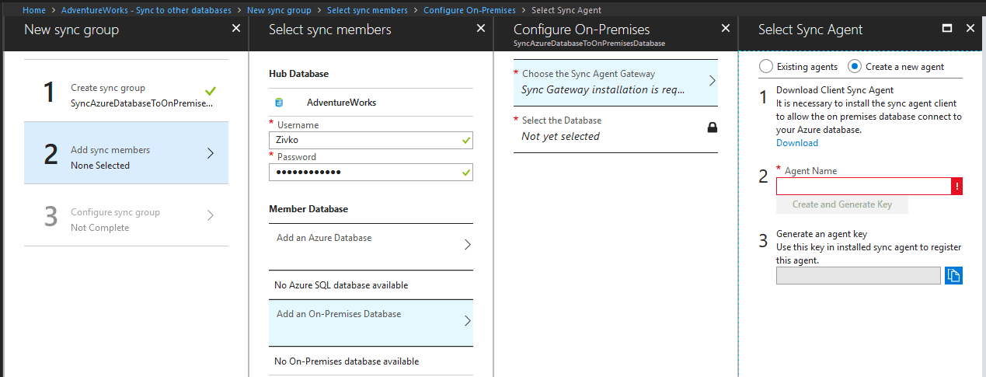Go to Home in the breadcrumb
Image resolution: width=986 pixels, height=377 pixels.
(34, 10)
